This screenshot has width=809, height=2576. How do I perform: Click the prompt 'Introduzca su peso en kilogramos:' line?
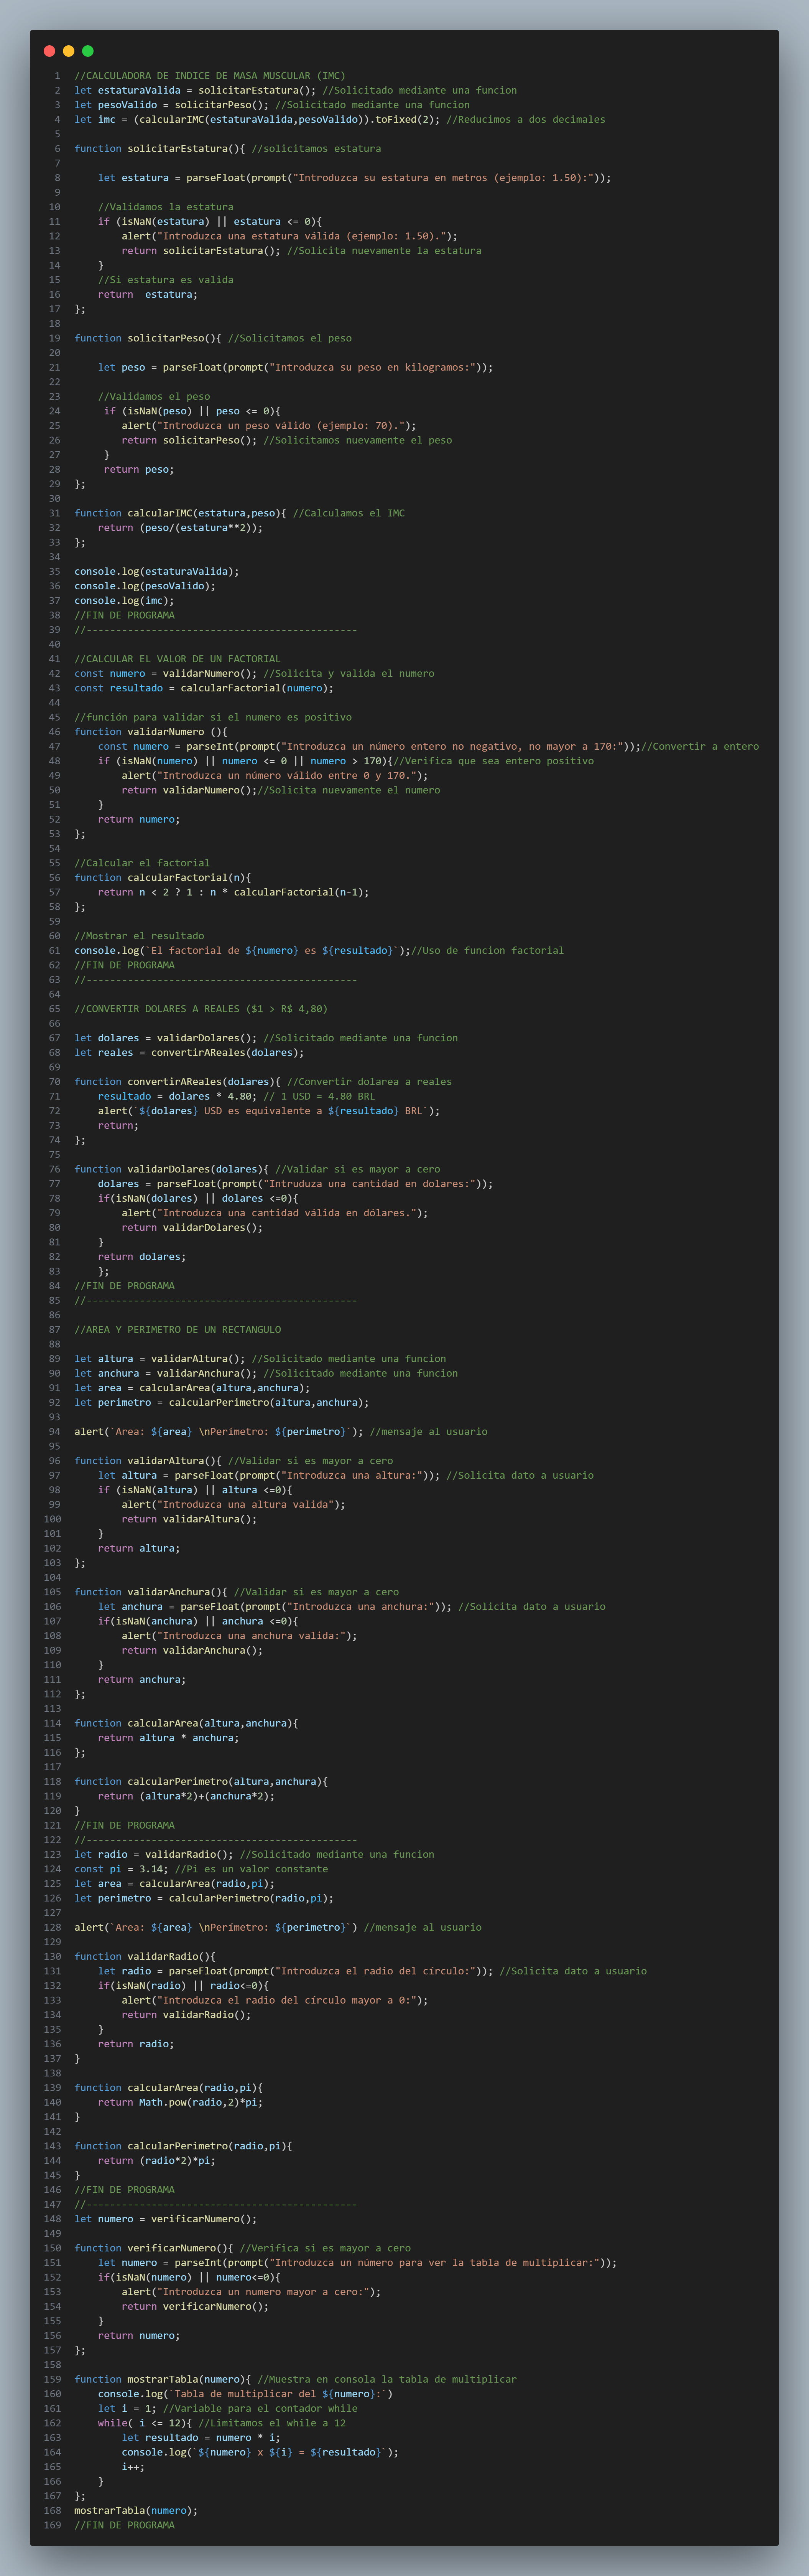(296, 367)
